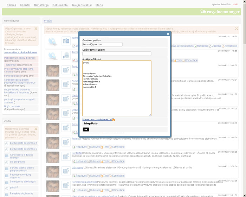This screenshot has width=246, height=197.
Task: Open Komentarai in the top activity row
Action: pyautogui.click(x=231, y=46)
